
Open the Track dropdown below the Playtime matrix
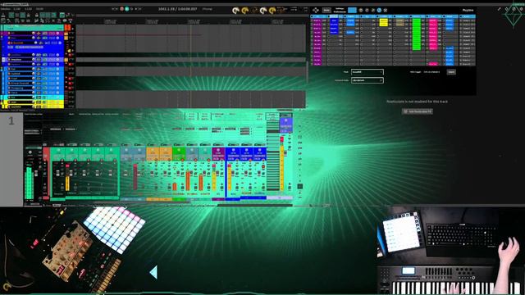coord(367,72)
